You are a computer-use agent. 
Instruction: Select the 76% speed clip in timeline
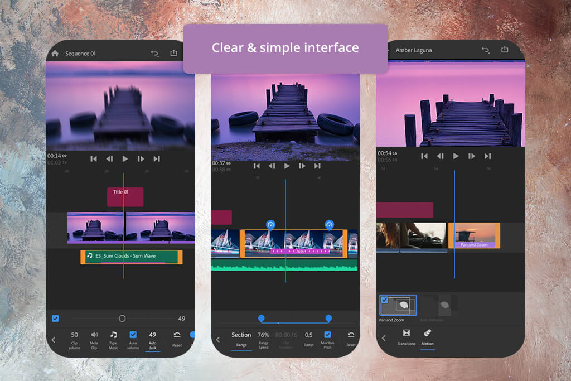coord(293,244)
